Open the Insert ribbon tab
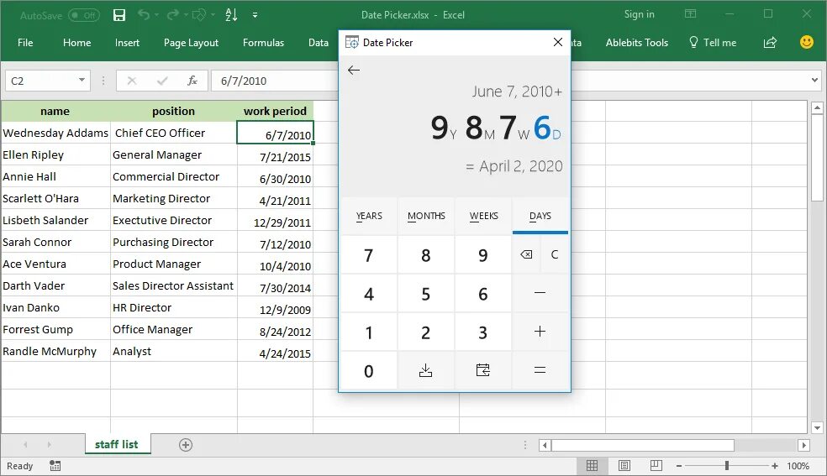827x476 pixels. (127, 43)
